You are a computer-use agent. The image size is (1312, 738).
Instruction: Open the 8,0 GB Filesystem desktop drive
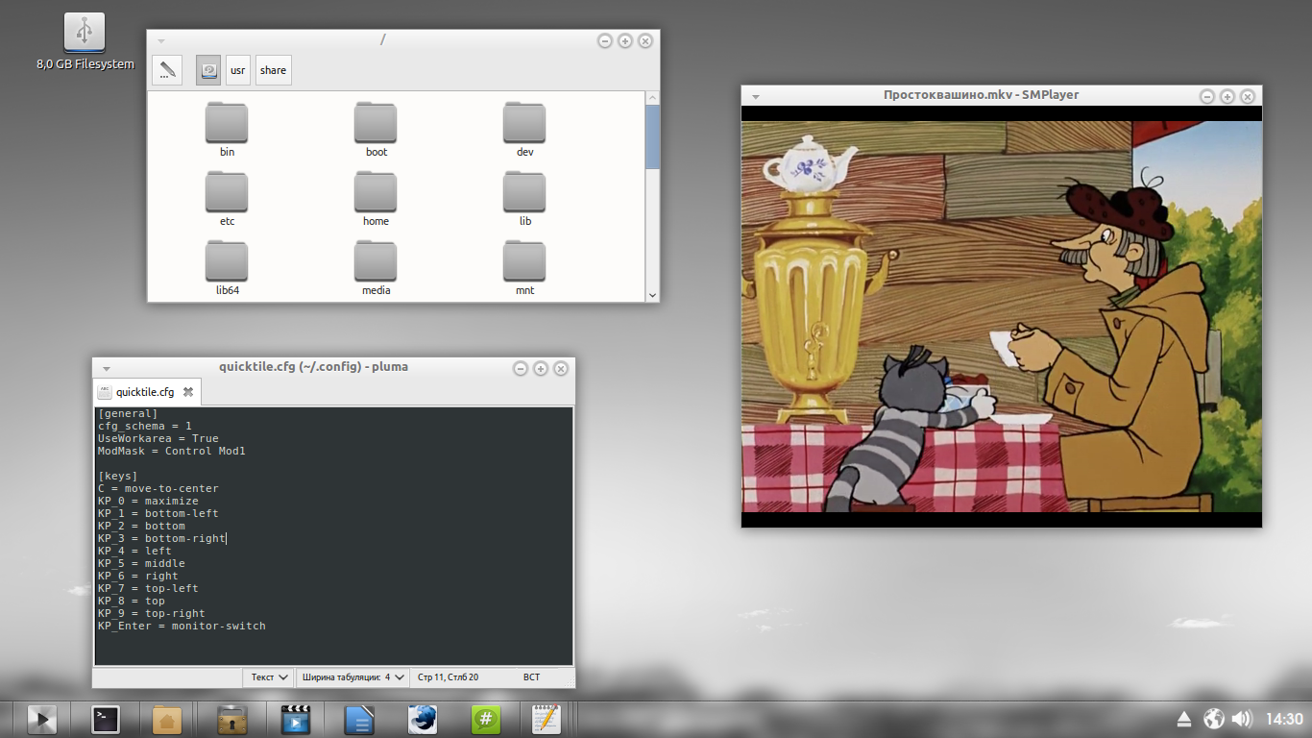(x=85, y=43)
